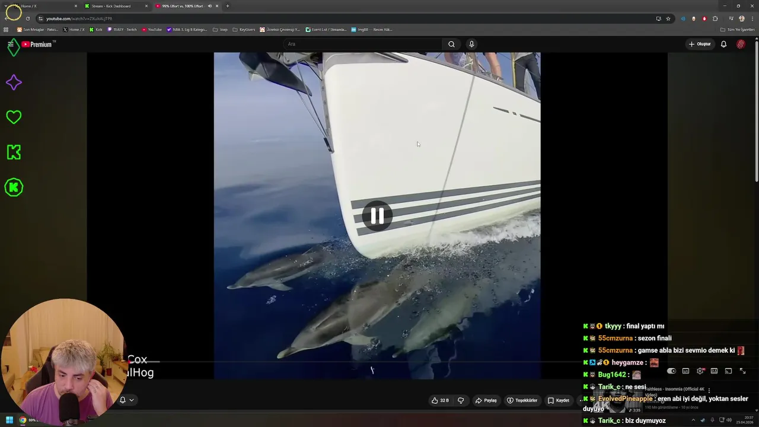Open the Event List / Streamla bookmark
This screenshot has height=427, width=759.
326,29
